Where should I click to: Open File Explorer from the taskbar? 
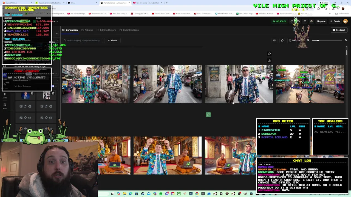(124, 194)
